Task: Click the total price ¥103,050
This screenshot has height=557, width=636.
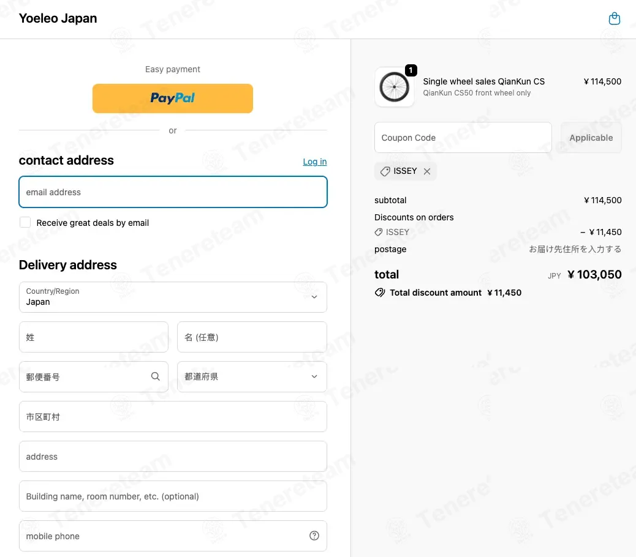Action: click(x=594, y=275)
